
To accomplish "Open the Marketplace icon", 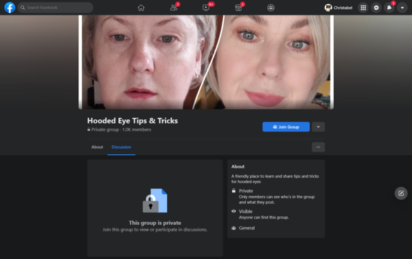I will point(238,8).
